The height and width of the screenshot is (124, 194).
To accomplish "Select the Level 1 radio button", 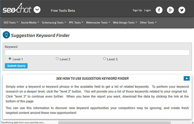I will click(10, 59).
